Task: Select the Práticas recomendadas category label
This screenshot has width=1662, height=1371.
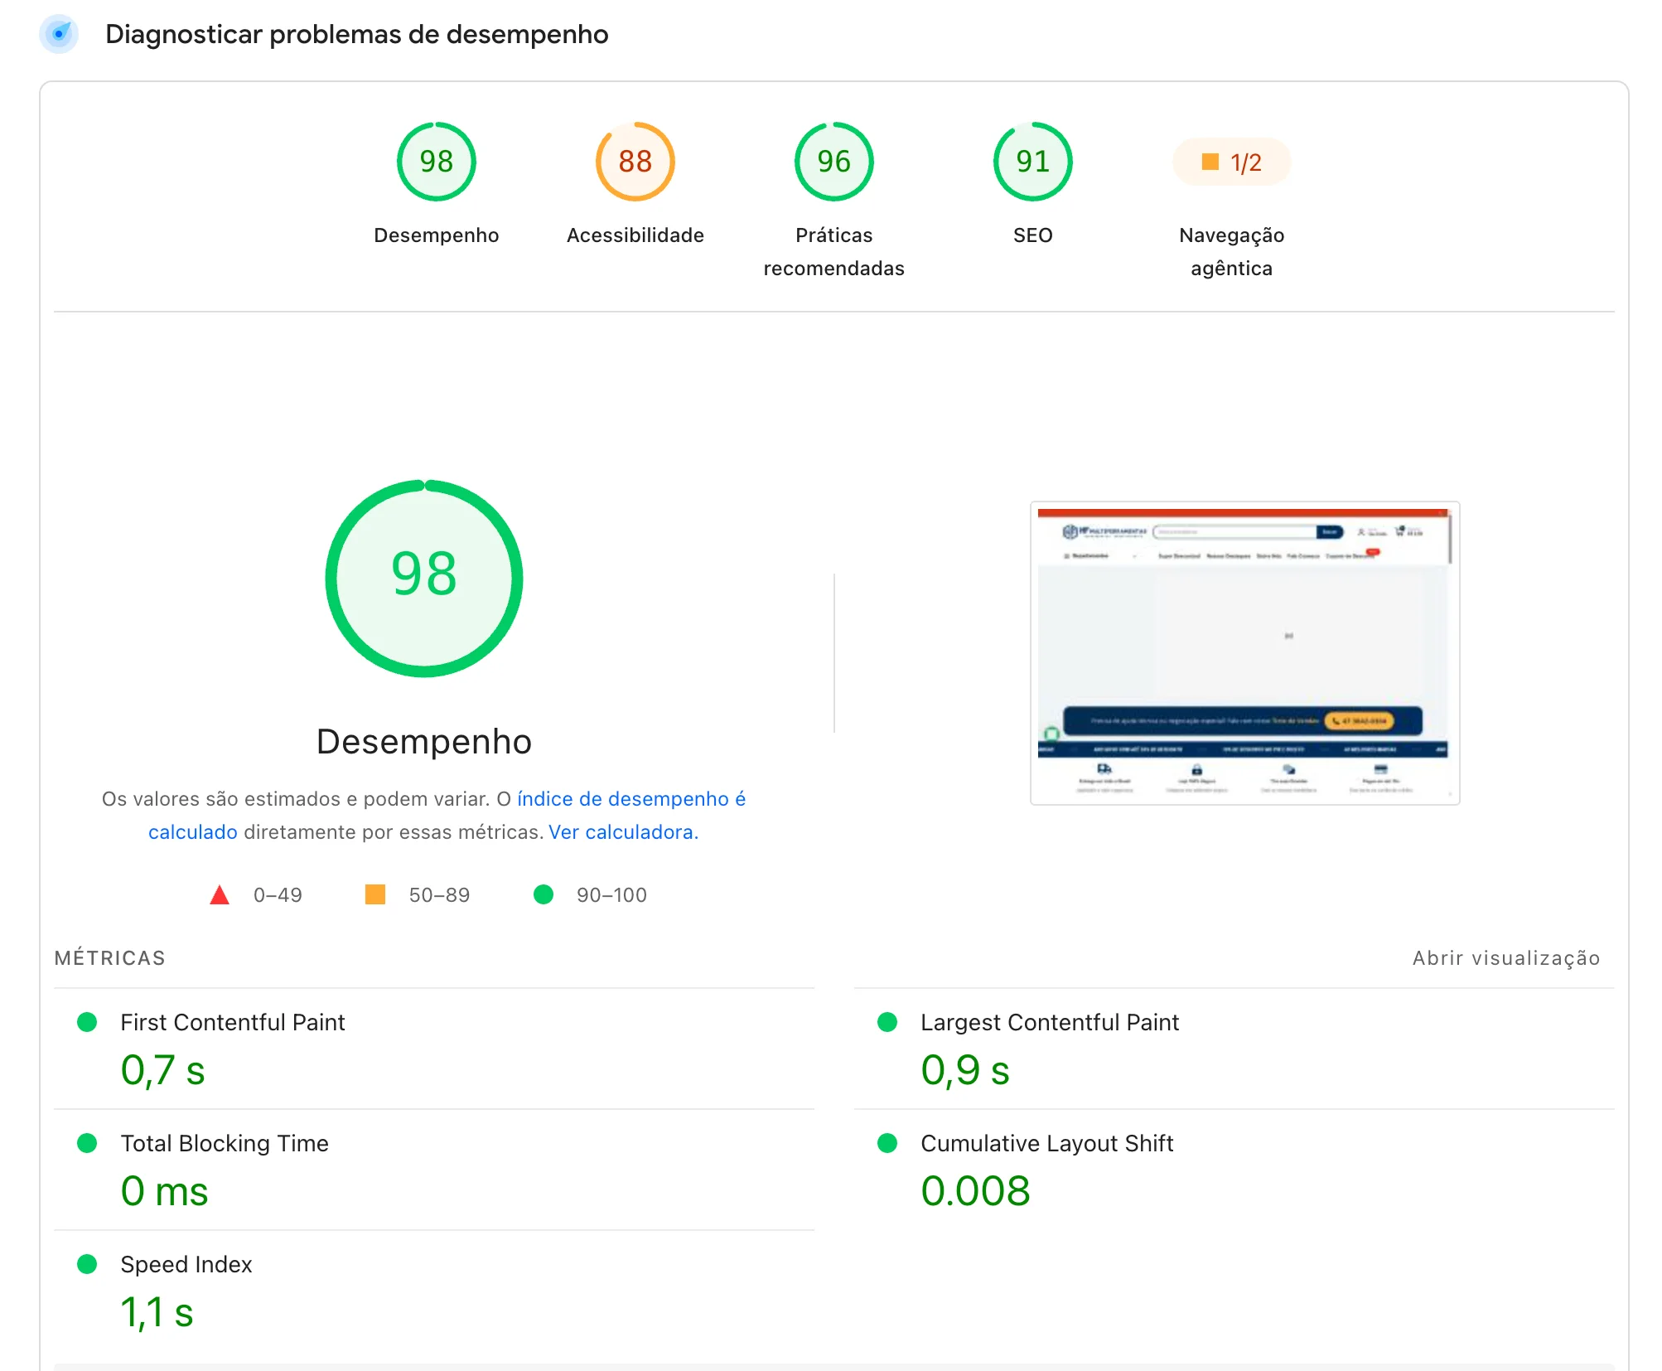Action: click(833, 252)
